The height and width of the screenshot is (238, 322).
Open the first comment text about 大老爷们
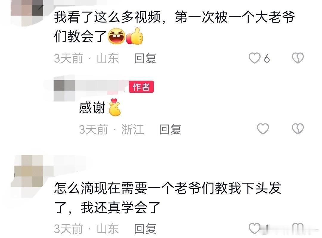click(x=174, y=27)
